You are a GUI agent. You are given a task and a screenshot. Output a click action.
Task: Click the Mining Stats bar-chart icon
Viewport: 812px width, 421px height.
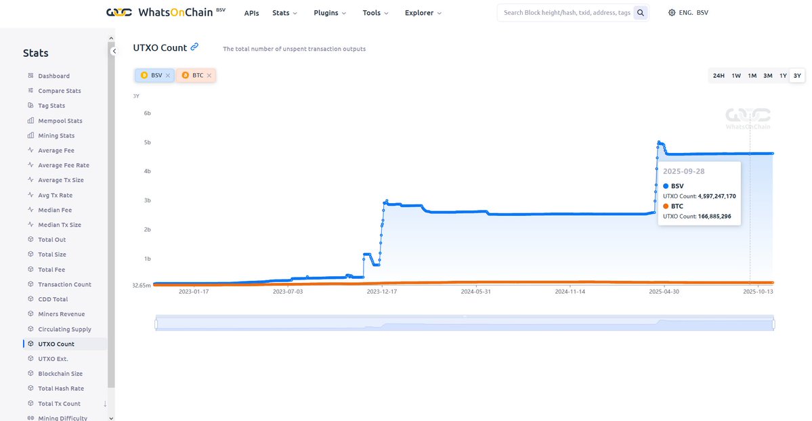pyautogui.click(x=30, y=135)
